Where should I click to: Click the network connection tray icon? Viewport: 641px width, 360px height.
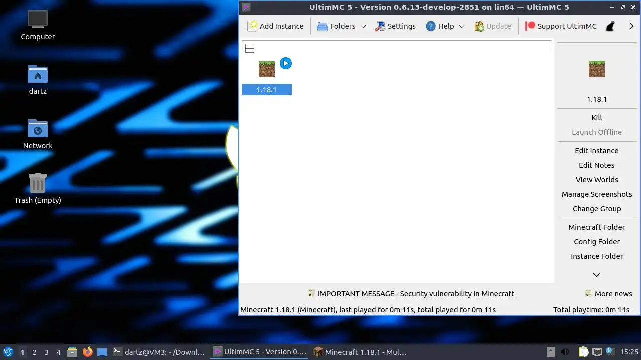pos(597,352)
